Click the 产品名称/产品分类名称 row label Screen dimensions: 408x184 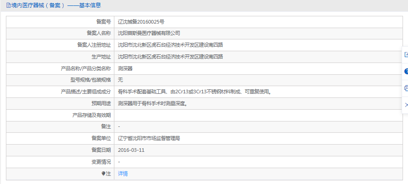[x=86, y=68]
